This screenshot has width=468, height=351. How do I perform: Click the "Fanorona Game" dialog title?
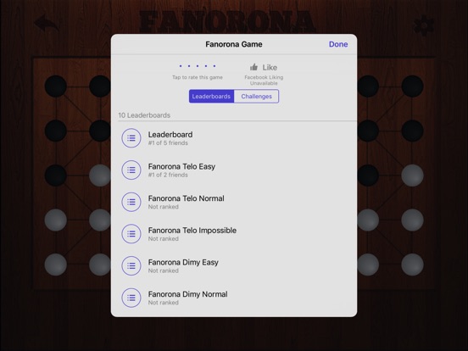pos(234,44)
